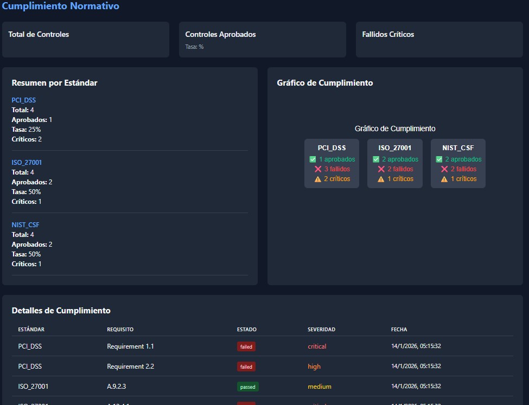
Task: Select the Requirement 2.2 table row
Action: click(x=130, y=367)
